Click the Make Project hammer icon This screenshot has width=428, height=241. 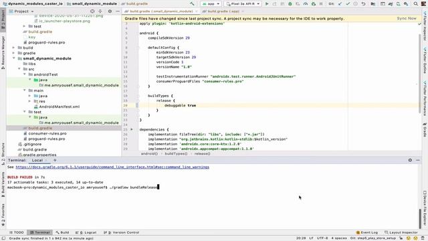click(x=192, y=4)
